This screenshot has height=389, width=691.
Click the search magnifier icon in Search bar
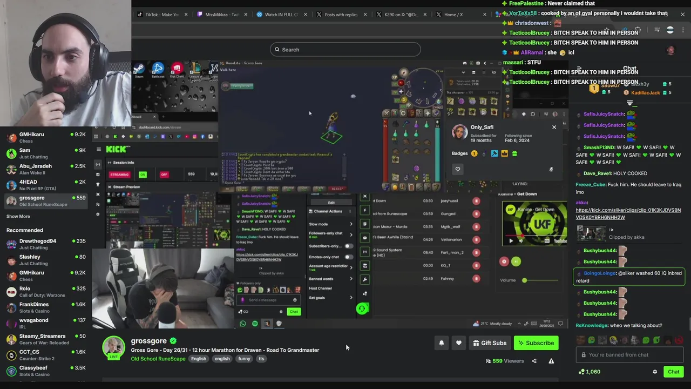pos(277,50)
